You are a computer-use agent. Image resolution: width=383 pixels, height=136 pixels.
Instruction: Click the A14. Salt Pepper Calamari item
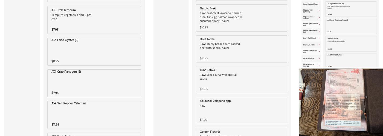coord(94,115)
